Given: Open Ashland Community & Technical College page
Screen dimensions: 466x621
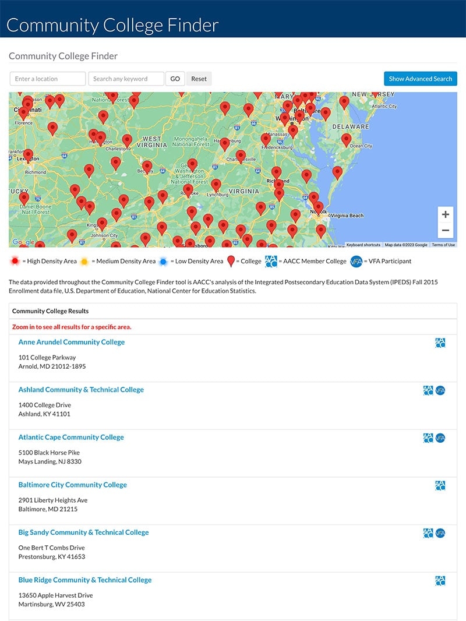Looking at the screenshot, I should (81, 389).
